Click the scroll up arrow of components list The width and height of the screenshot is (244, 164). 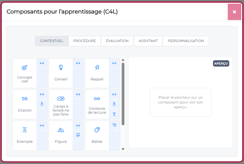(123, 60)
